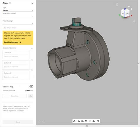Viewport: 140px width, 127px height.
Task: Follow the Best fit alignment link
Action: pos(13,42)
